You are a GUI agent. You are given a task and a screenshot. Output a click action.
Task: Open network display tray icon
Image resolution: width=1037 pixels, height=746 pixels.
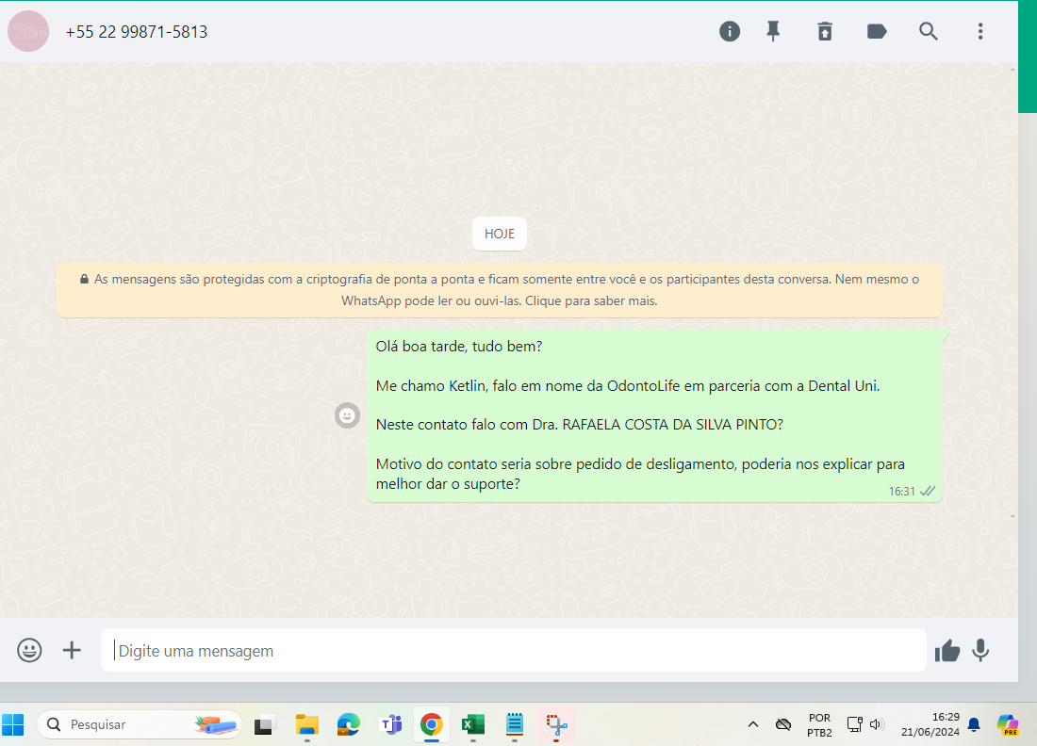854,725
